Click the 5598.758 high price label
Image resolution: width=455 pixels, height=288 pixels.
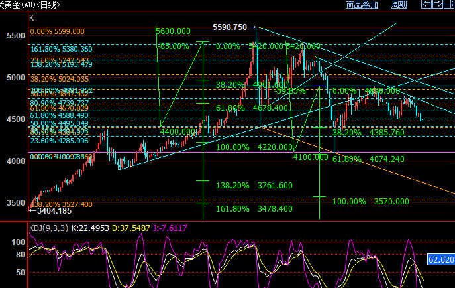click(230, 27)
